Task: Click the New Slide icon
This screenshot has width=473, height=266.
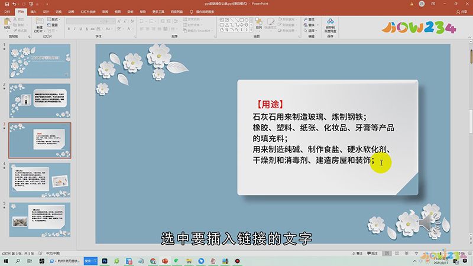Action: tap(39, 22)
